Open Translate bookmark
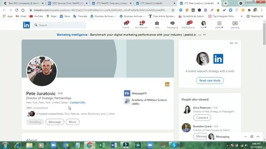This screenshot has height=149, width=266. pyautogui.click(x=80, y=16)
